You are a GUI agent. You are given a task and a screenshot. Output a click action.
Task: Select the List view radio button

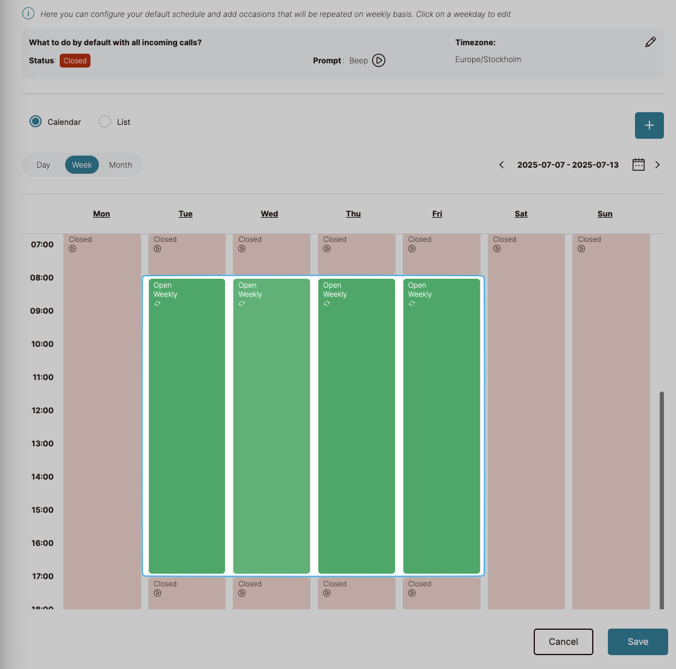(x=105, y=122)
